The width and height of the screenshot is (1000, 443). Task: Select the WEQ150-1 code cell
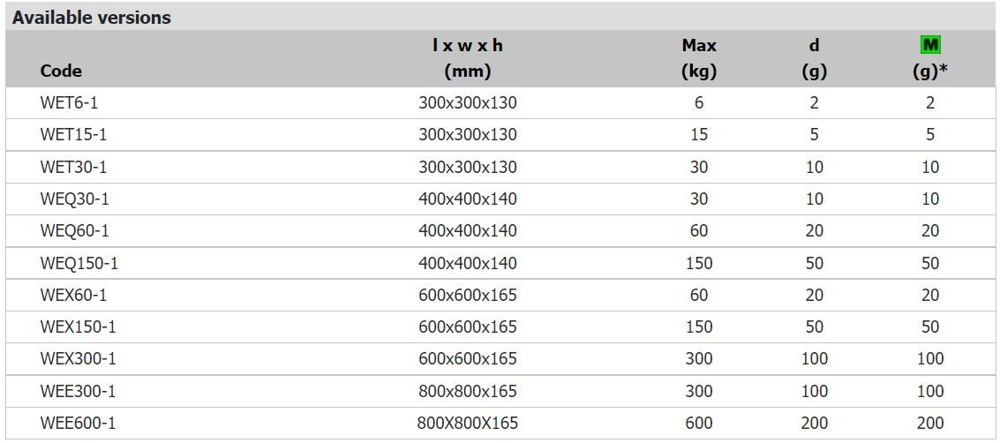point(79,263)
